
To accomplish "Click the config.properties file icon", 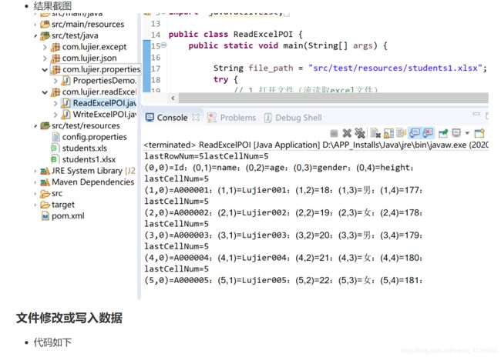I will [55, 137].
